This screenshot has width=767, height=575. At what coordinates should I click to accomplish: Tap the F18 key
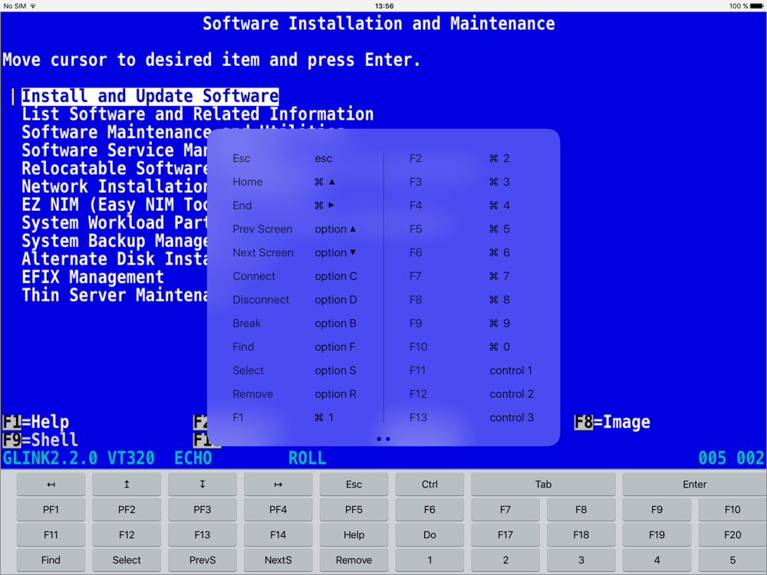(x=581, y=535)
